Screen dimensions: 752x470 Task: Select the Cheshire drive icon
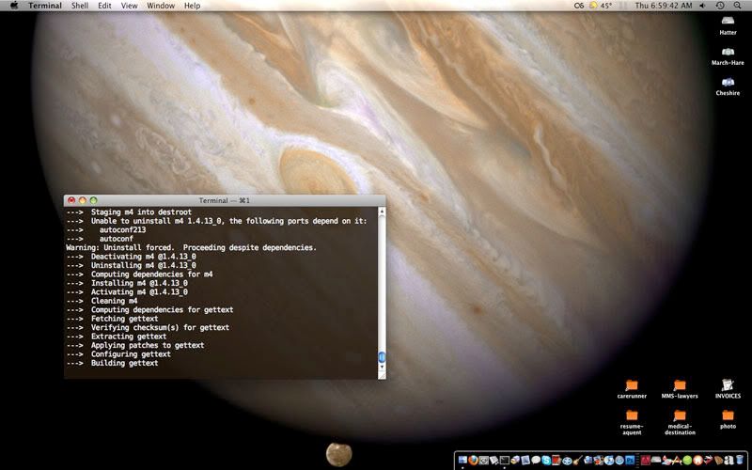tap(728, 86)
